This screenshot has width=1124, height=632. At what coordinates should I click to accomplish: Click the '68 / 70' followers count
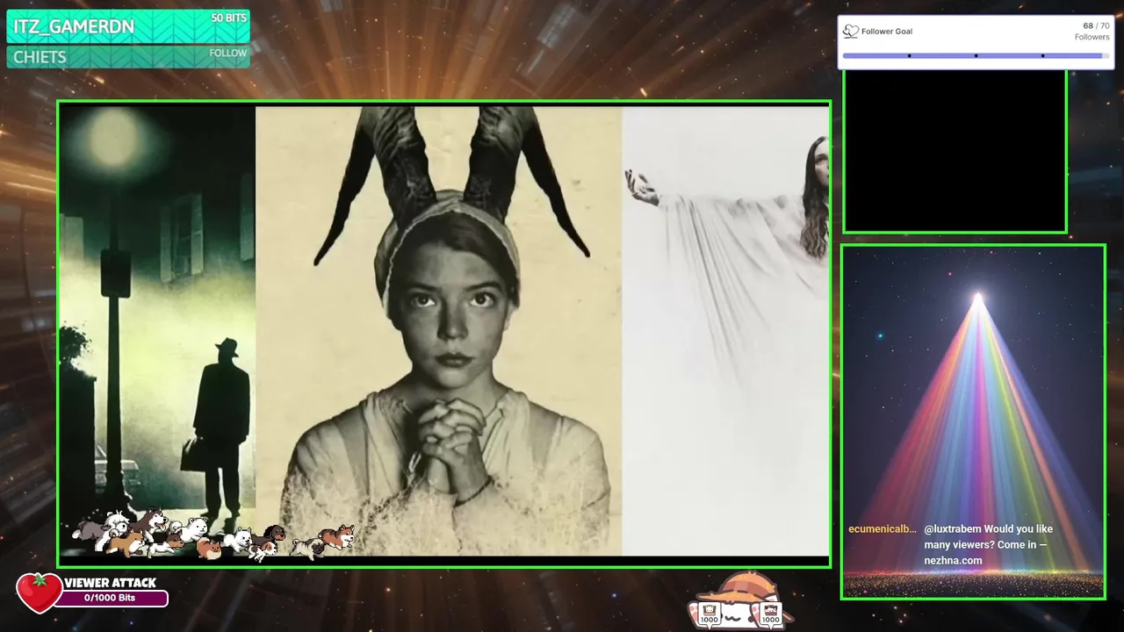pyautogui.click(x=1096, y=26)
